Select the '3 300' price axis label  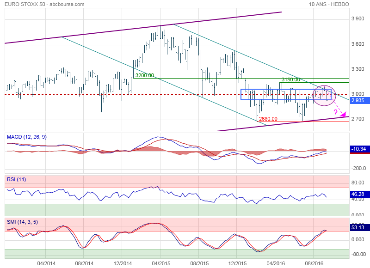tap(358, 69)
